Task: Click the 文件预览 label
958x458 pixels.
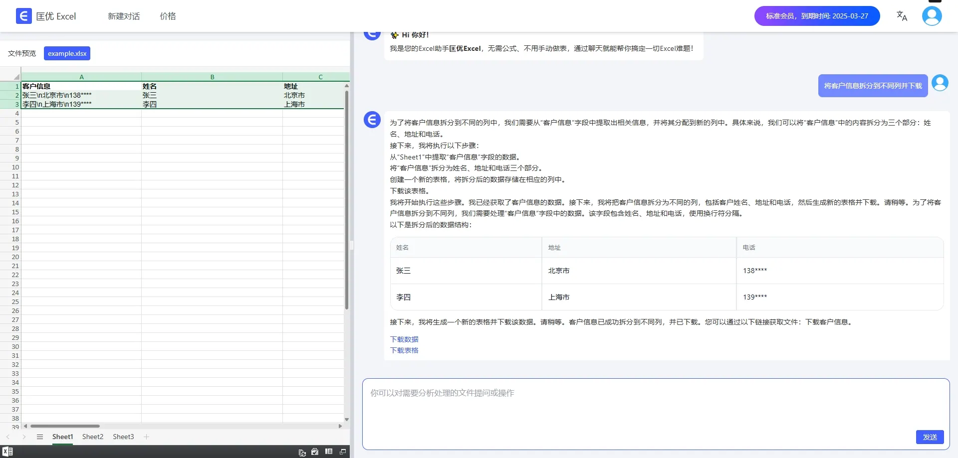Action: click(22, 53)
